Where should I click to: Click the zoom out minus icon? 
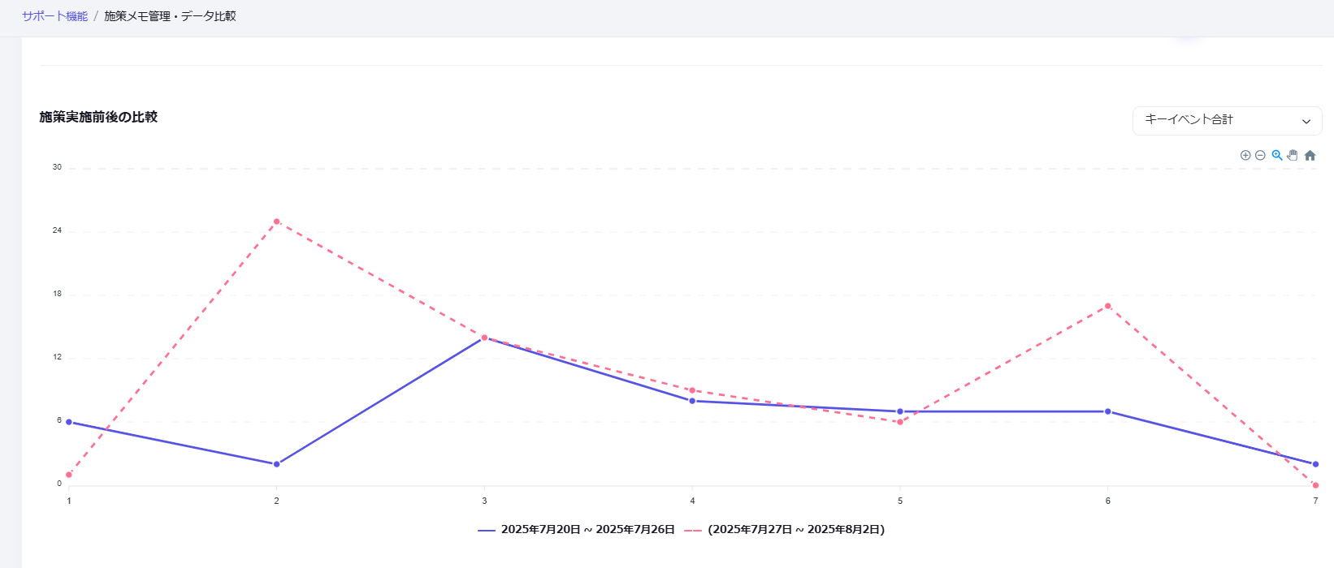[1260, 155]
